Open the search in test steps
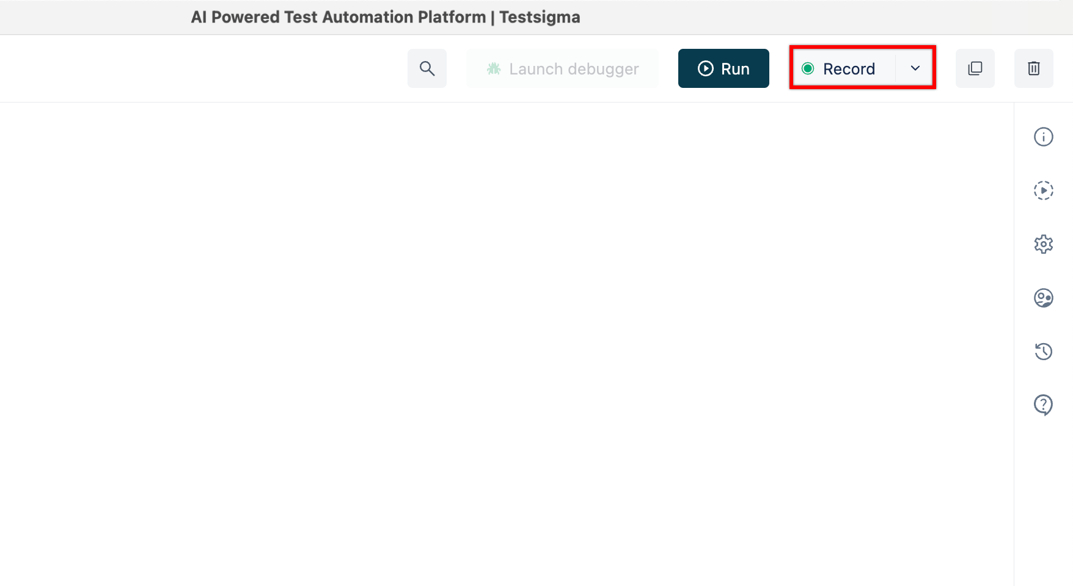This screenshot has height=586, width=1073. tap(427, 68)
